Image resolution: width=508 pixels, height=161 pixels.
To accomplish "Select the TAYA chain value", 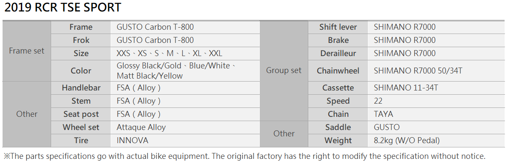I will [383, 114].
